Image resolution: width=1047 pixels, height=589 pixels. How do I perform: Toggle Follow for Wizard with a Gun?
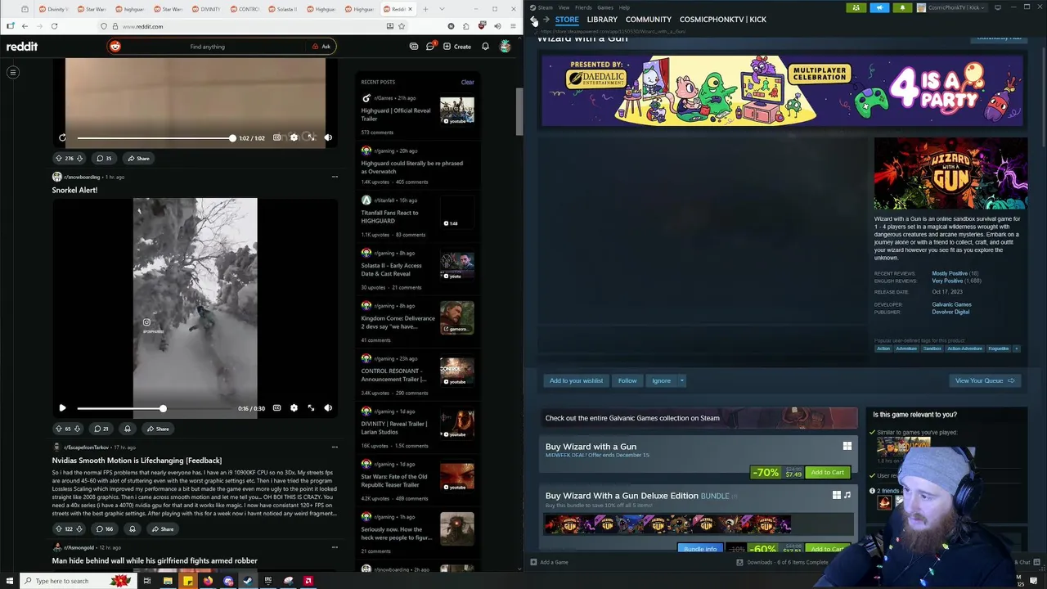(x=627, y=380)
